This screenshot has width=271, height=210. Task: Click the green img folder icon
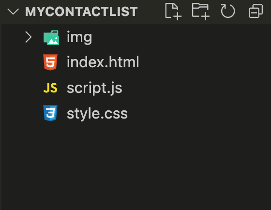51,38
